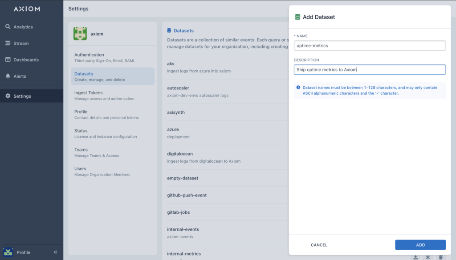456x260 pixels.
Task: Select the Datasets settings section
Action: [113, 76]
